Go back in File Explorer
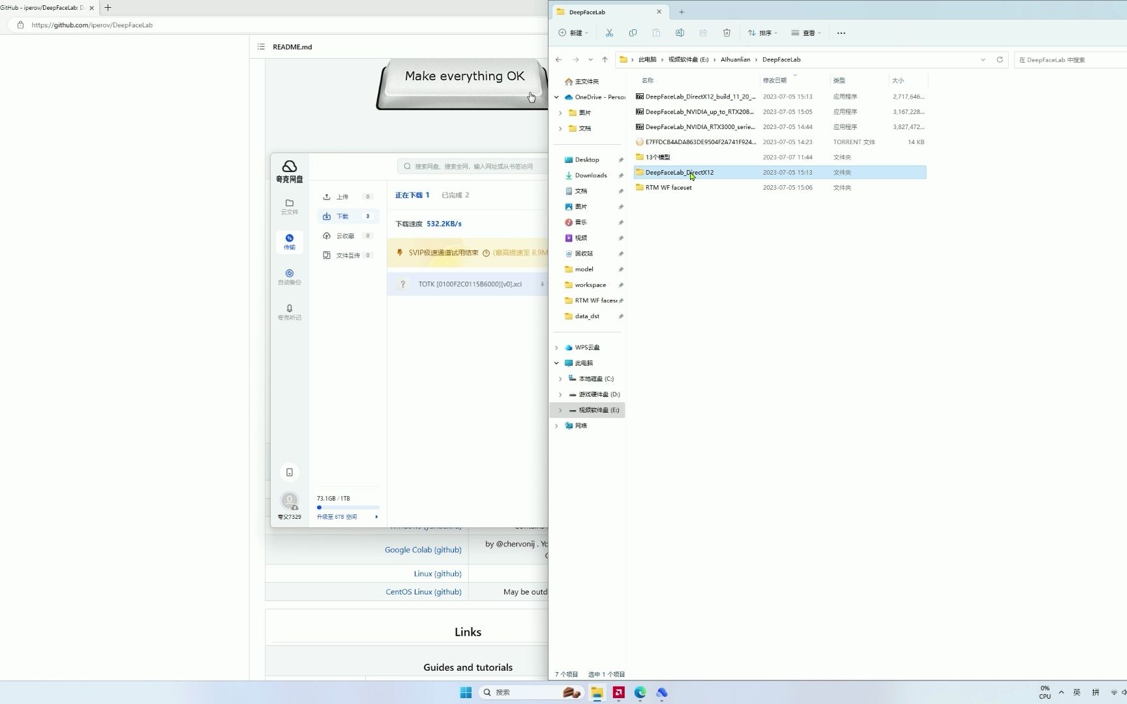This screenshot has height=704, width=1127. tap(559, 59)
